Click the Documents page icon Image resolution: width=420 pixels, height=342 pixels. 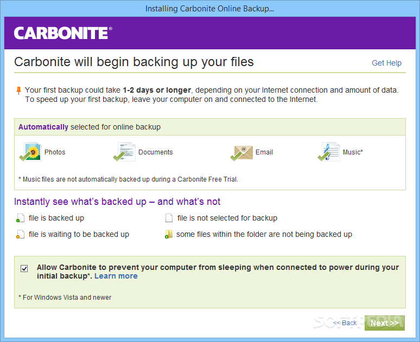click(x=124, y=152)
